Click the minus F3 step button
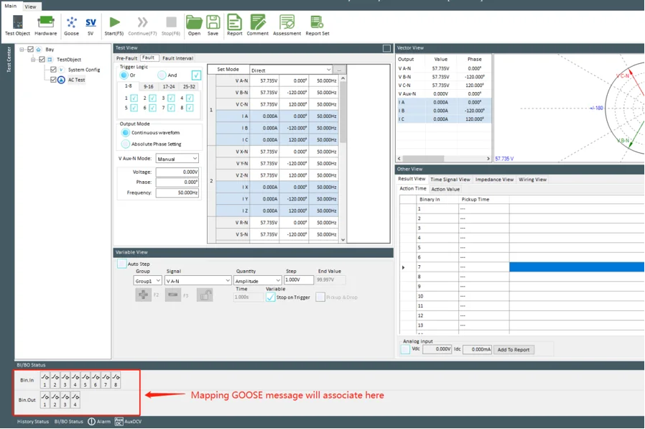 click(173, 295)
